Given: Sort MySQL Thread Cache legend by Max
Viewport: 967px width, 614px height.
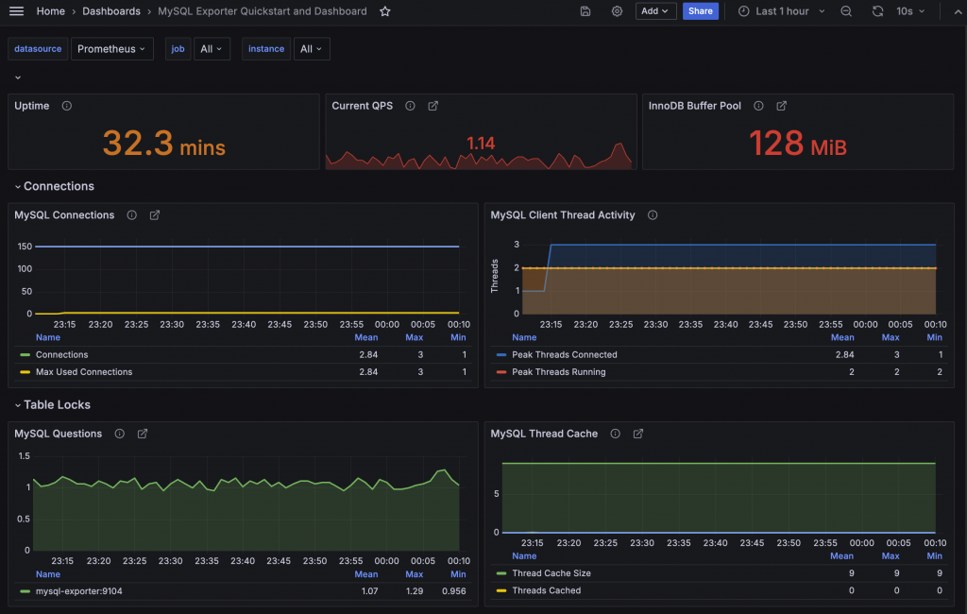Looking at the screenshot, I should tap(890, 555).
